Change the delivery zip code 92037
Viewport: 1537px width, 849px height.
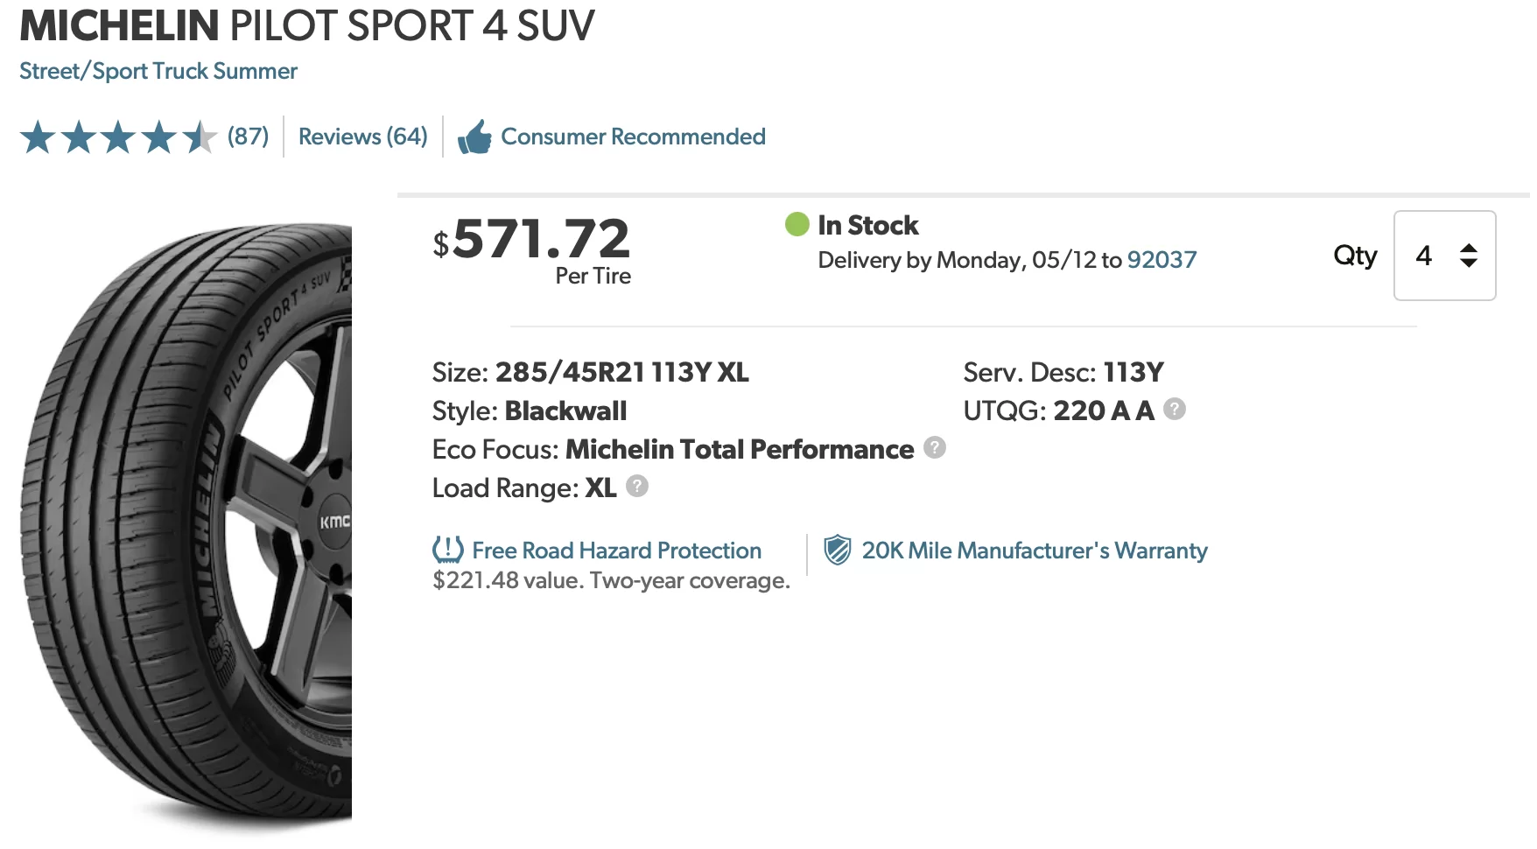tap(1162, 260)
